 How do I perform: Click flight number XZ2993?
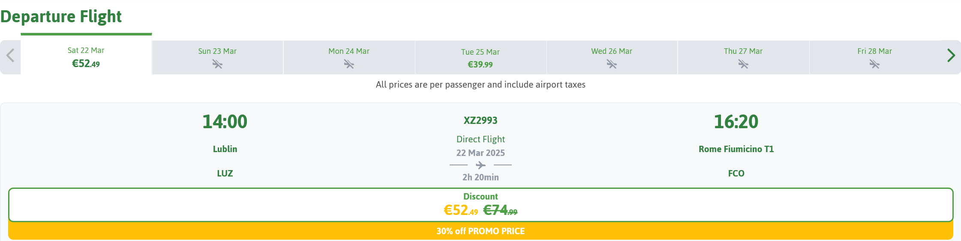coord(481,120)
